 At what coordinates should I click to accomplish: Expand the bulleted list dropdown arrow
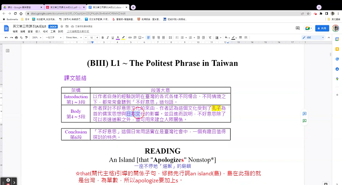coord(186,38)
